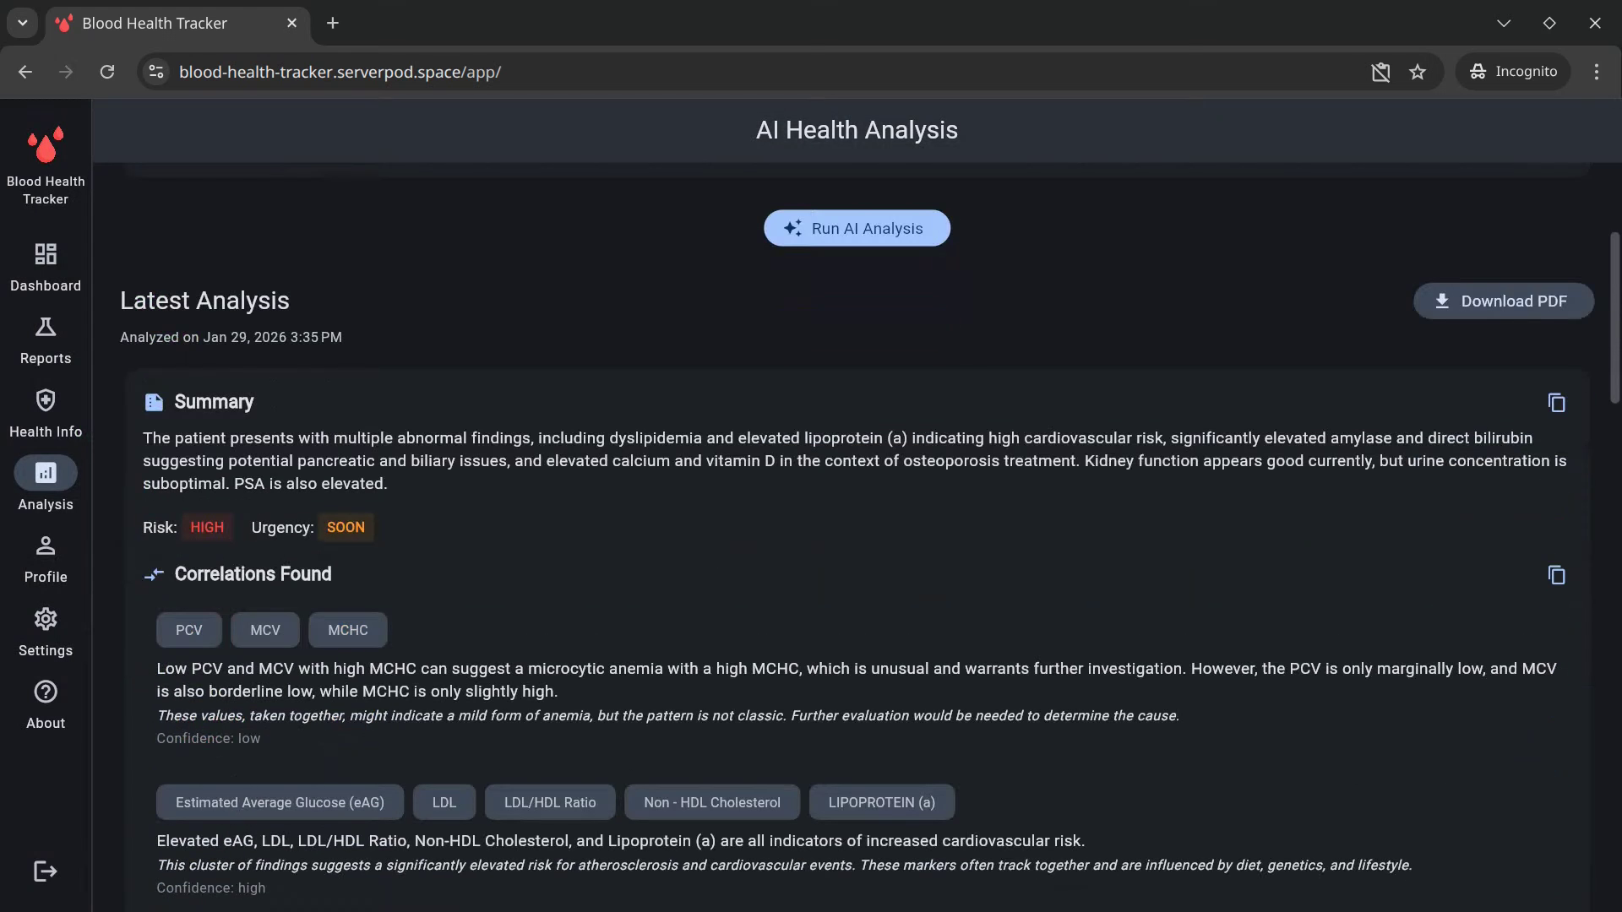Open Settings gear in sidebar
Viewport: 1622px width, 912px height.
point(46,619)
